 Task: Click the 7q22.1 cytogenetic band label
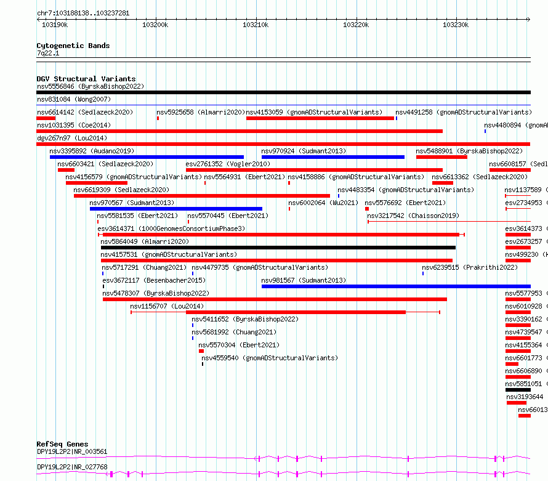pyautogui.click(x=48, y=53)
